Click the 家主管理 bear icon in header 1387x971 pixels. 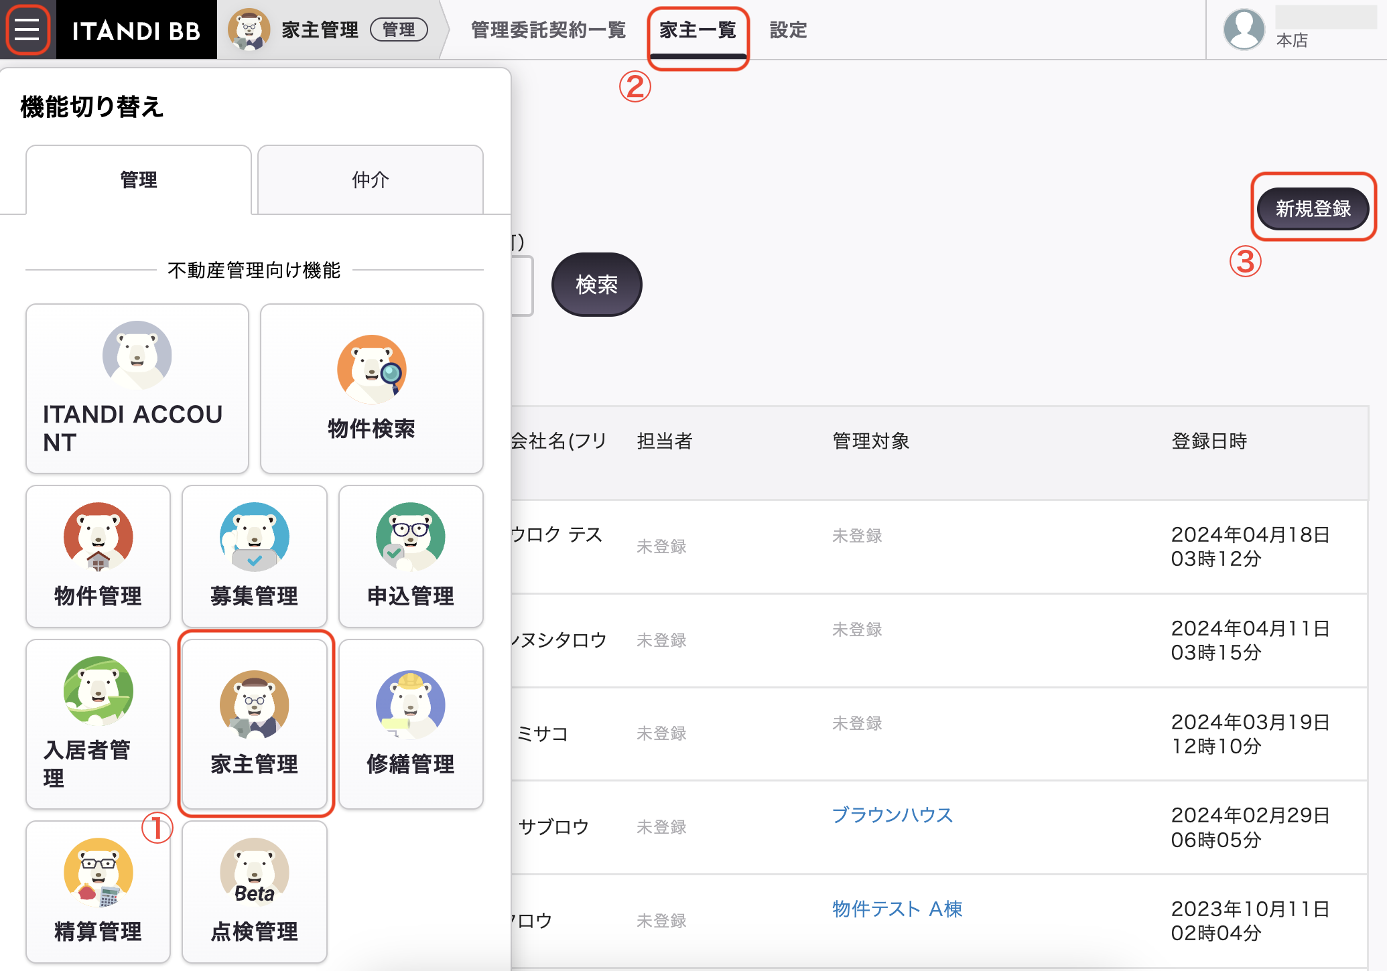pyautogui.click(x=249, y=29)
